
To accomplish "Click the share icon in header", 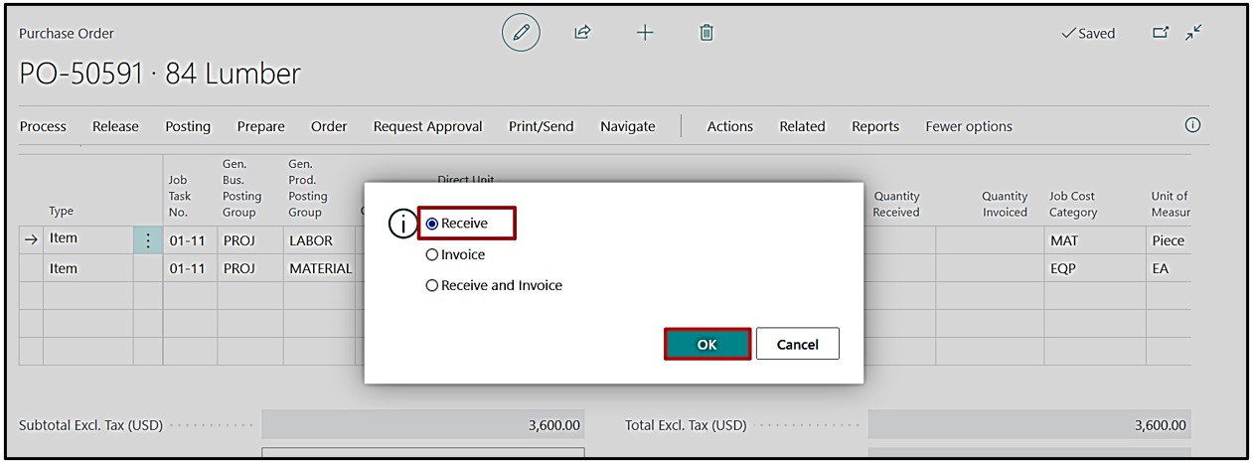I will tap(583, 33).
